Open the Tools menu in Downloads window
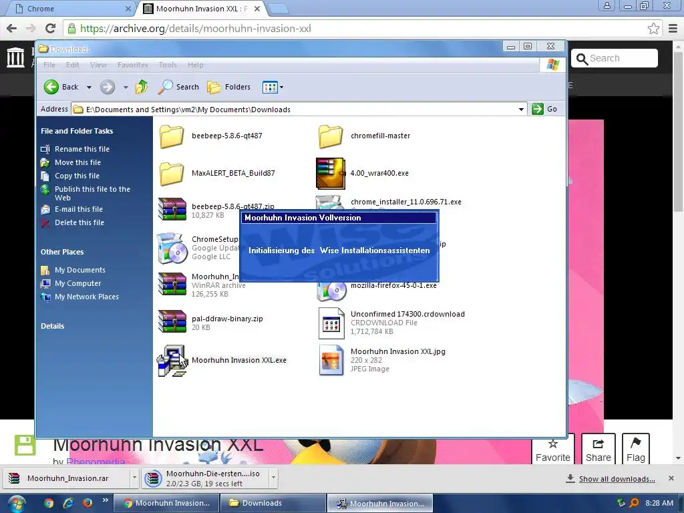Viewport: 684px width, 513px height. pos(168,65)
